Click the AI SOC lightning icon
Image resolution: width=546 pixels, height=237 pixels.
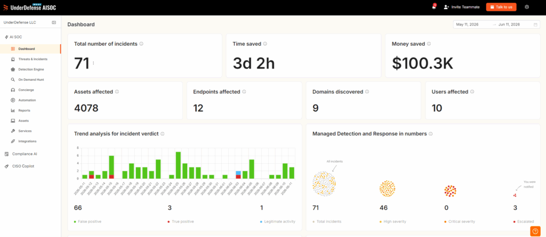(6, 37)
